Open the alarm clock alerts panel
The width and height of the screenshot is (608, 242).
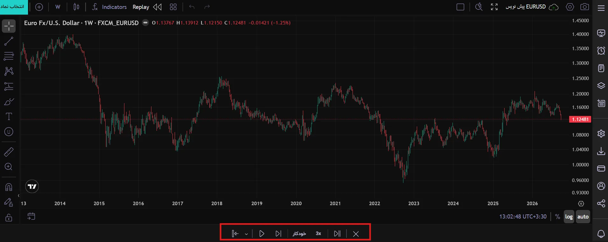(x=601, y=50)
